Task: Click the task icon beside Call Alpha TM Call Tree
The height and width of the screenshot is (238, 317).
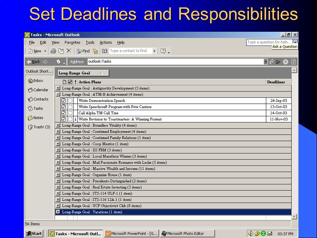Action: click(64, 113)
